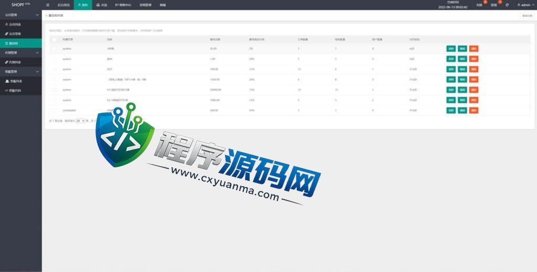
Task: Click the percentage cell 12%
Action: (x=251, y=100)
